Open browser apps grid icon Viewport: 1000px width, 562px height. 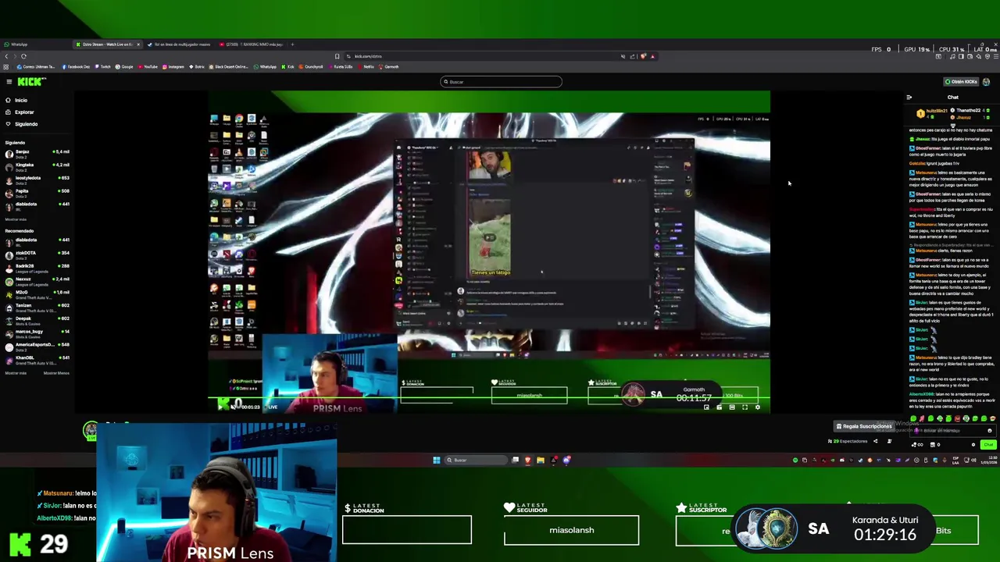point(6,67)
